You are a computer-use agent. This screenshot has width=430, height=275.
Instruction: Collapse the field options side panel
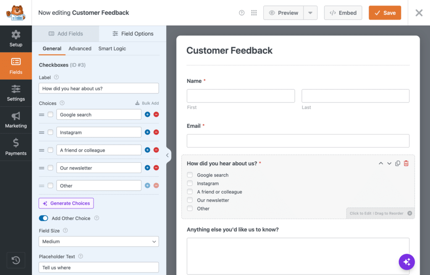pos(168,155)
